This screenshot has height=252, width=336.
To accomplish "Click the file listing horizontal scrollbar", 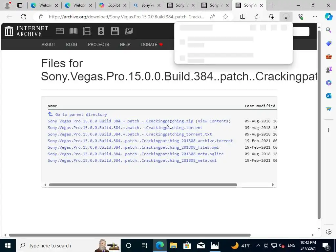I will click(x=143, y=185).
